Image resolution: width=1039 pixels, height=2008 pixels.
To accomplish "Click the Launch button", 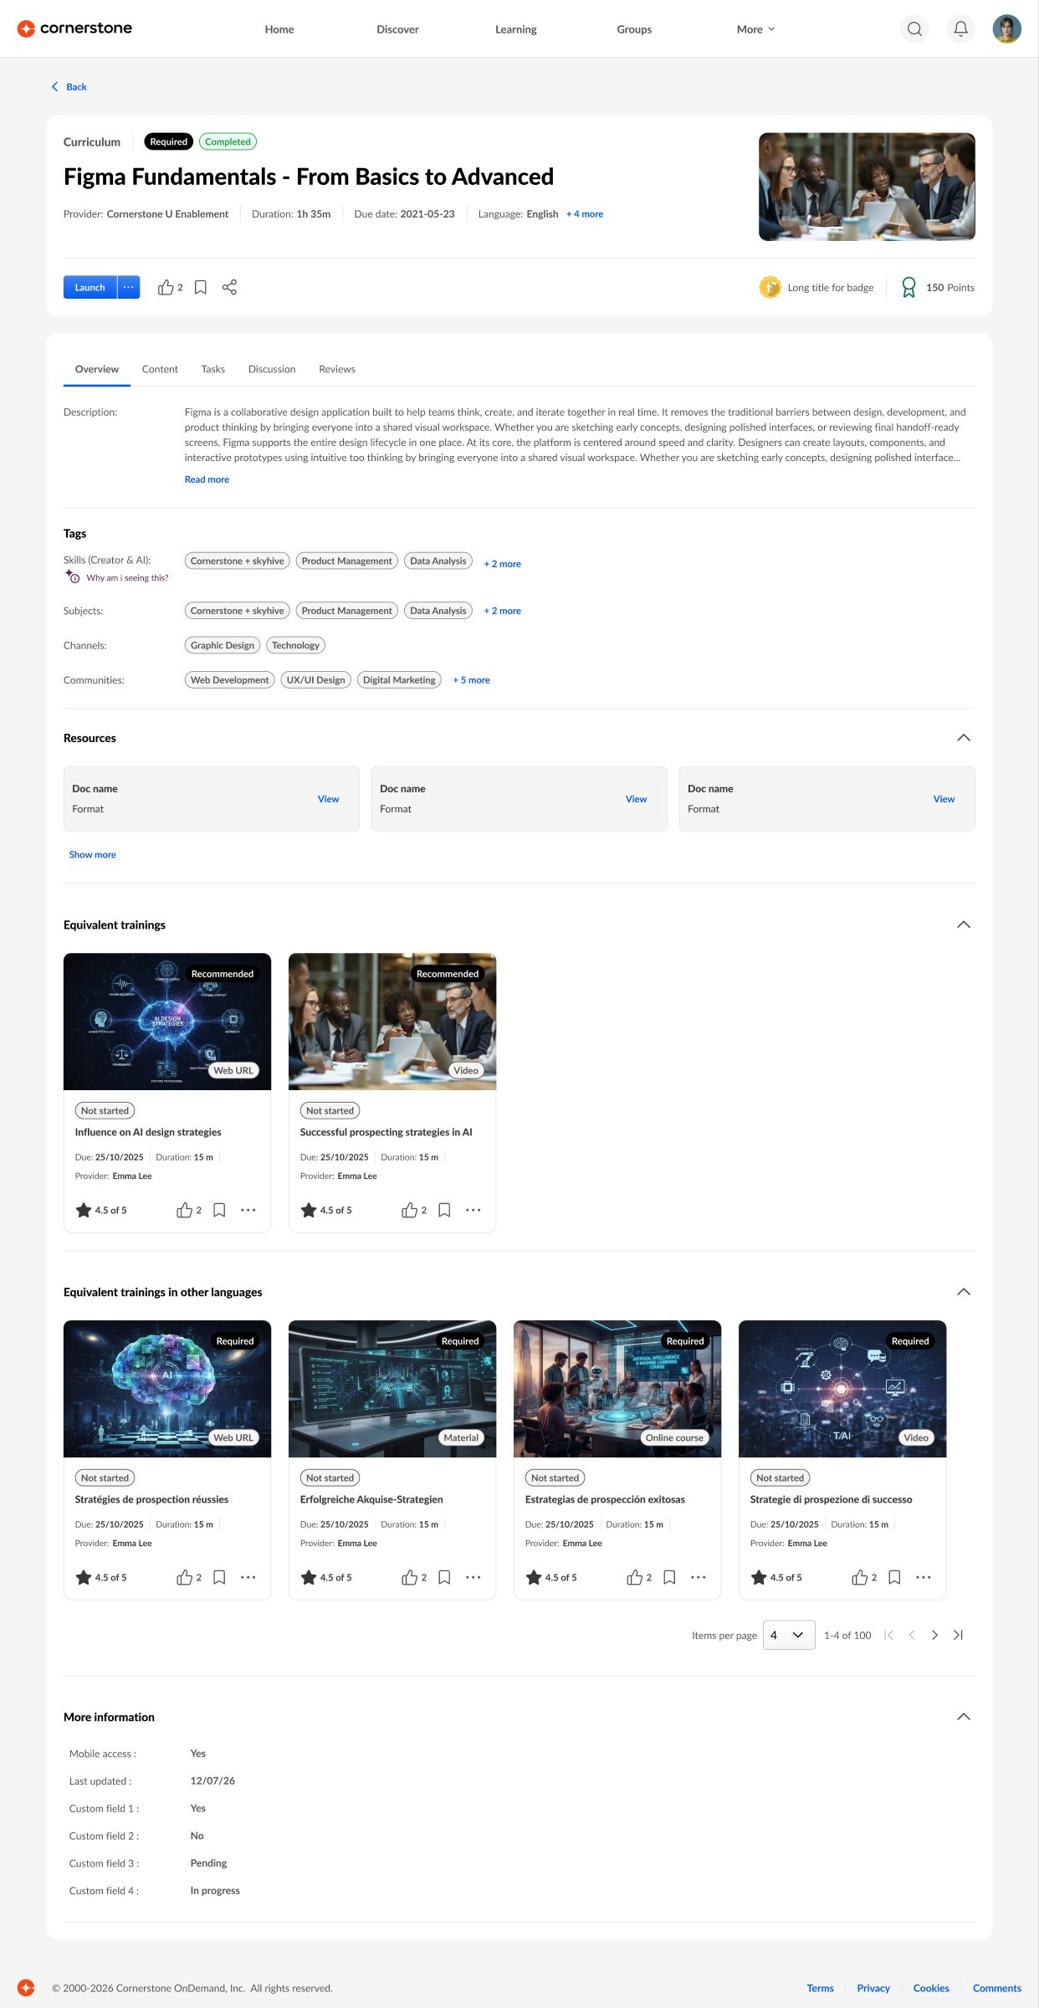I will pos(90,287).
